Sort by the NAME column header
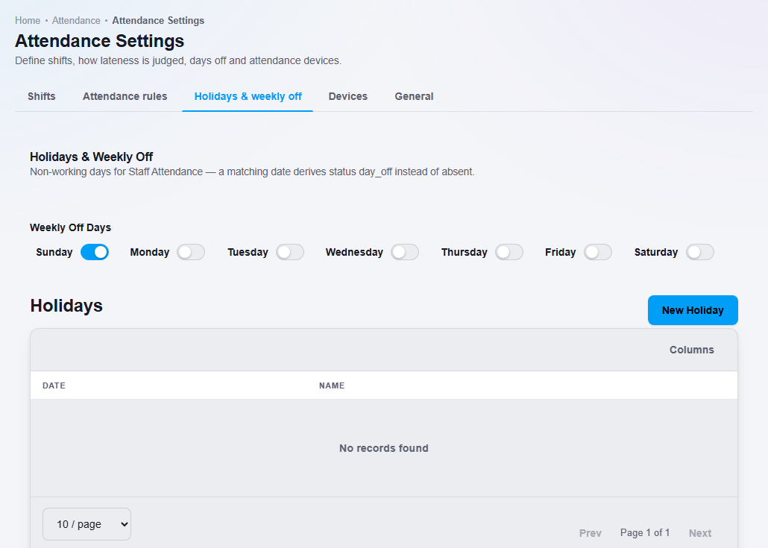Screen dimensions: 768x548 click(332, 385)
